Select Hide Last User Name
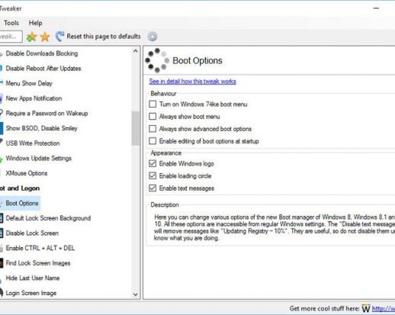Screen dimensions: 395x315 pos(33,278)
